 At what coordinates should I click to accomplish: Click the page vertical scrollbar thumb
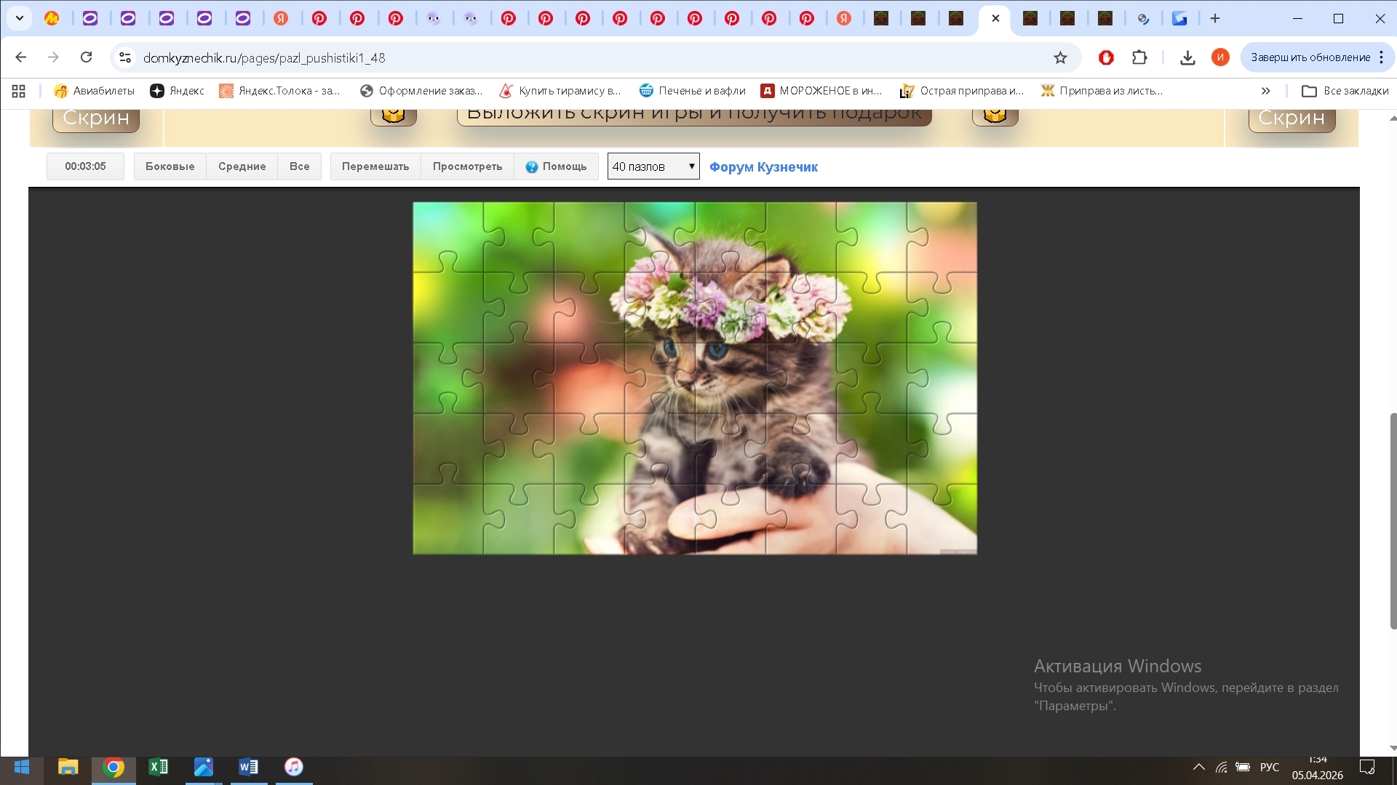click(x=1393, y=520)
